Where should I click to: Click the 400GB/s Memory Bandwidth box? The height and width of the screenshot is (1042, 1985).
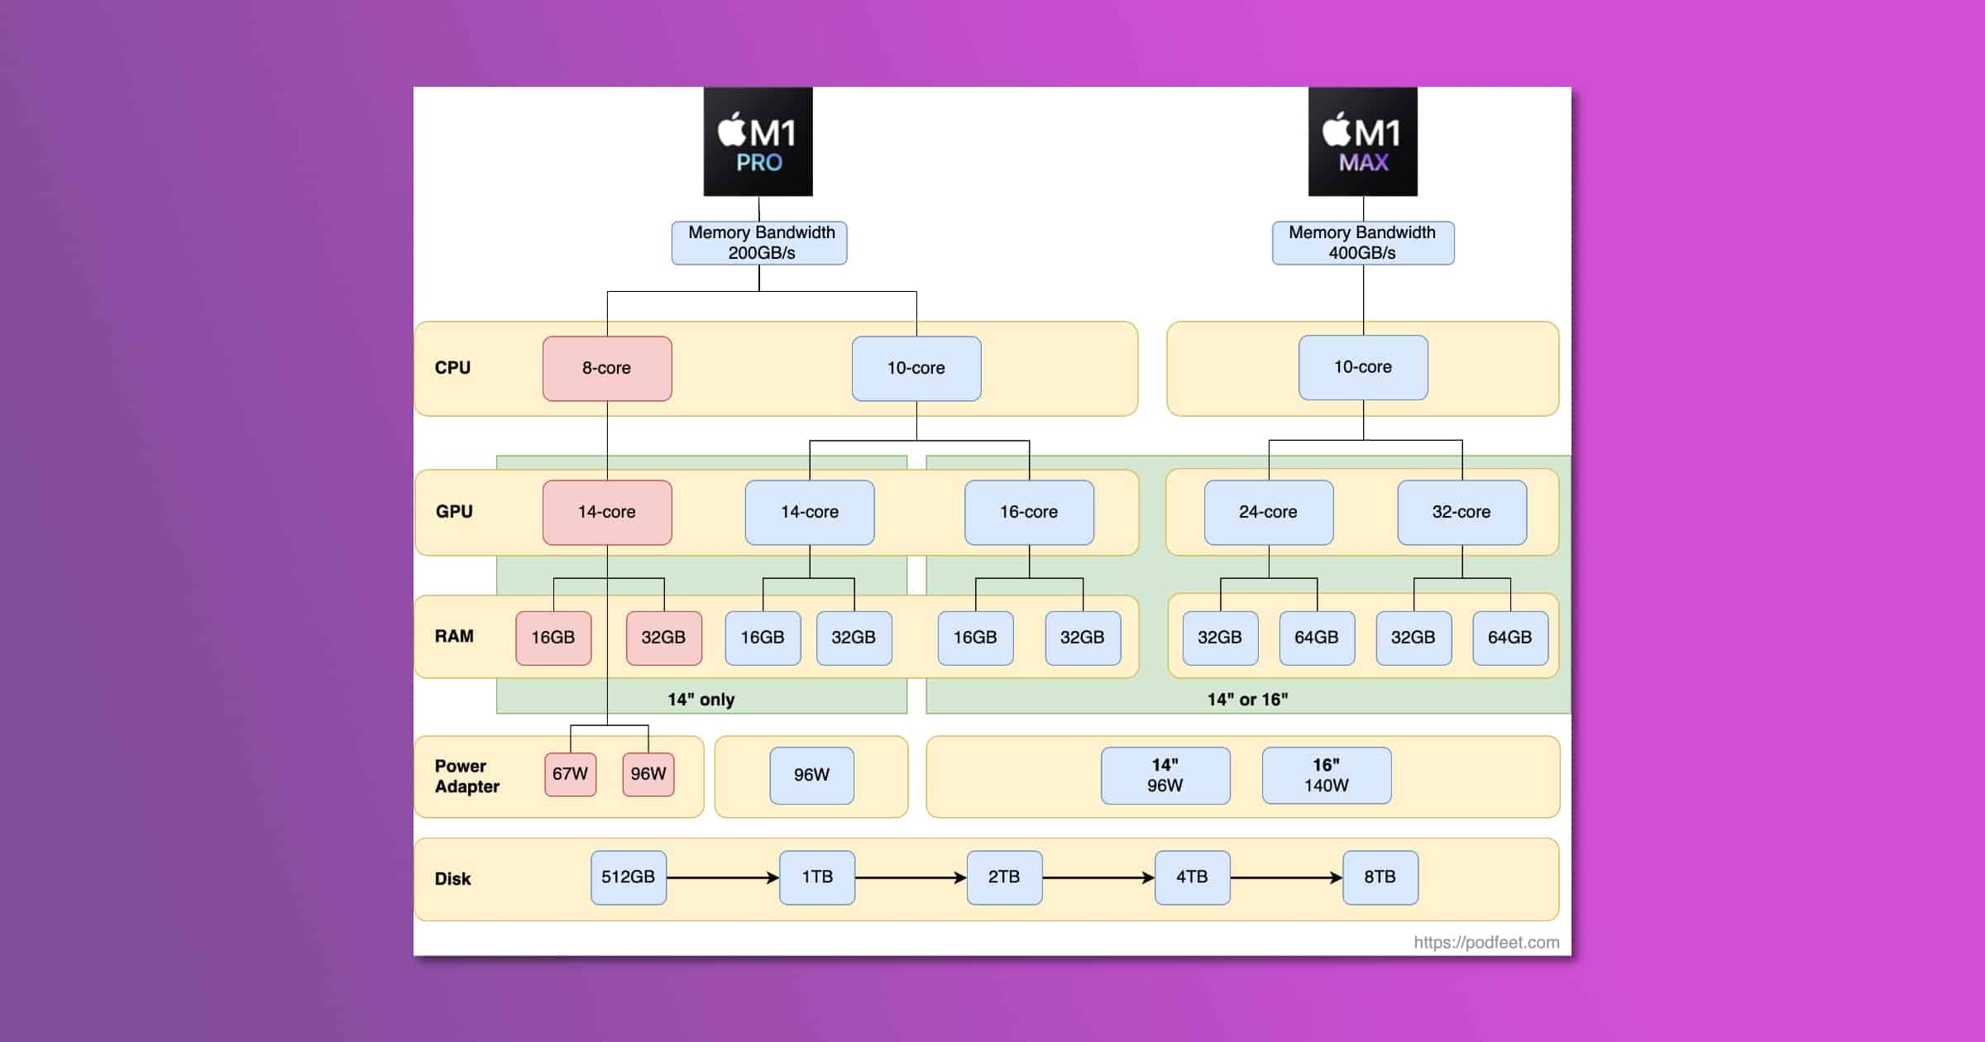click(1362, 243)
